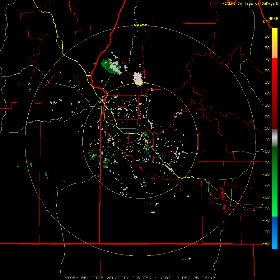Click the 50 NMI range ring label
Screen dimensions: 280x280
(140, 83)
